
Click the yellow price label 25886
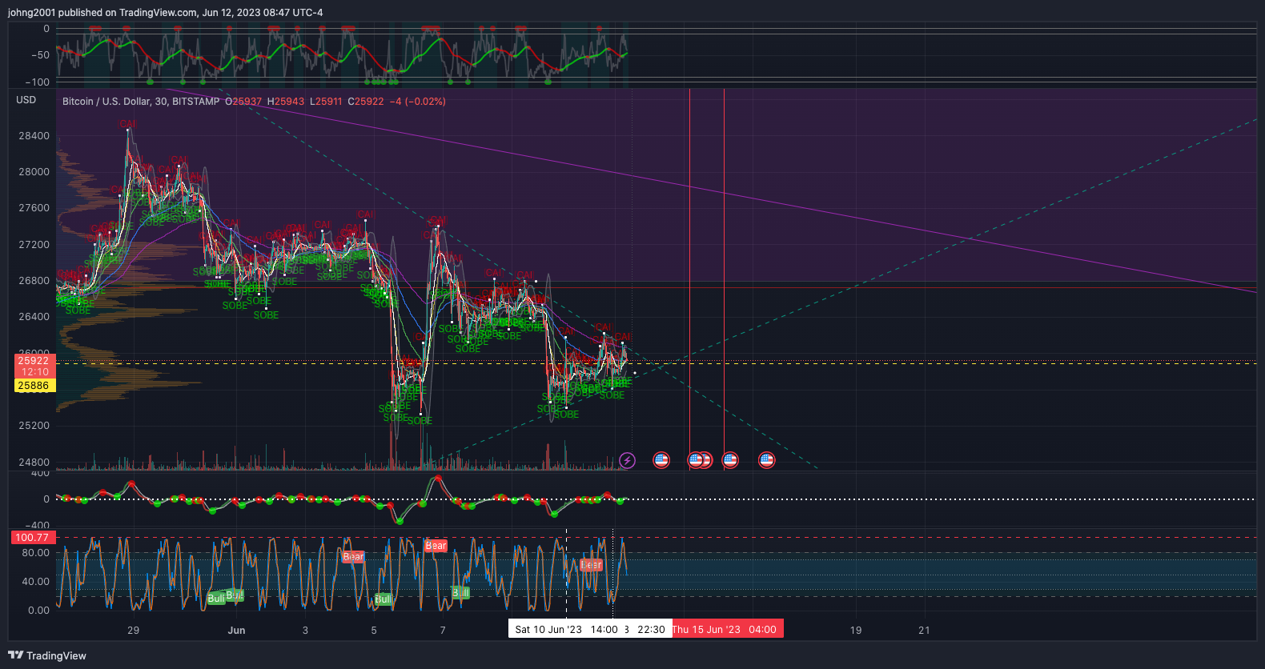[34, 386]
